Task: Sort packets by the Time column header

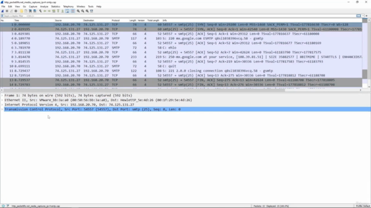Action: (34, 21)
